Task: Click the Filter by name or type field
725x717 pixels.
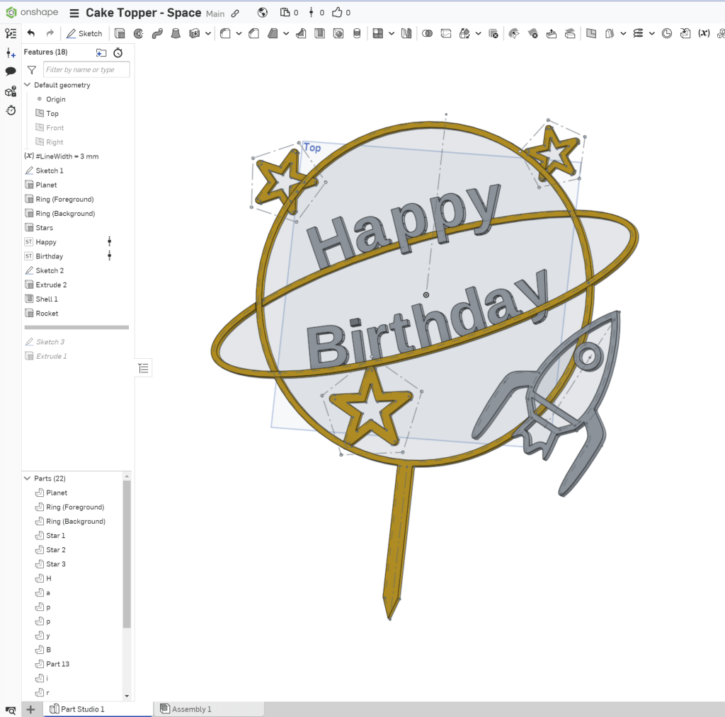Action: 86,69
